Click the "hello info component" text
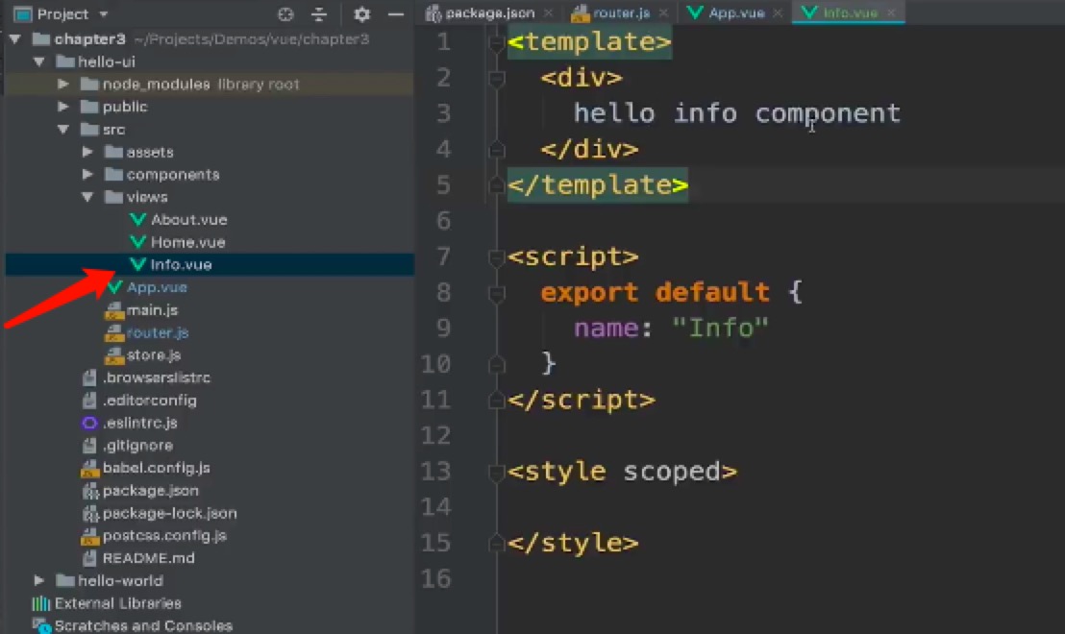This screenshot has height=634, width=1065. 737,113
